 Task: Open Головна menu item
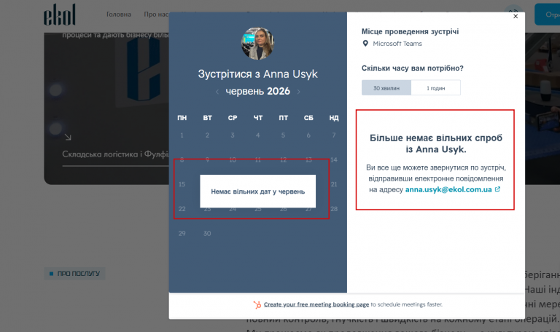tap(119, 15)
